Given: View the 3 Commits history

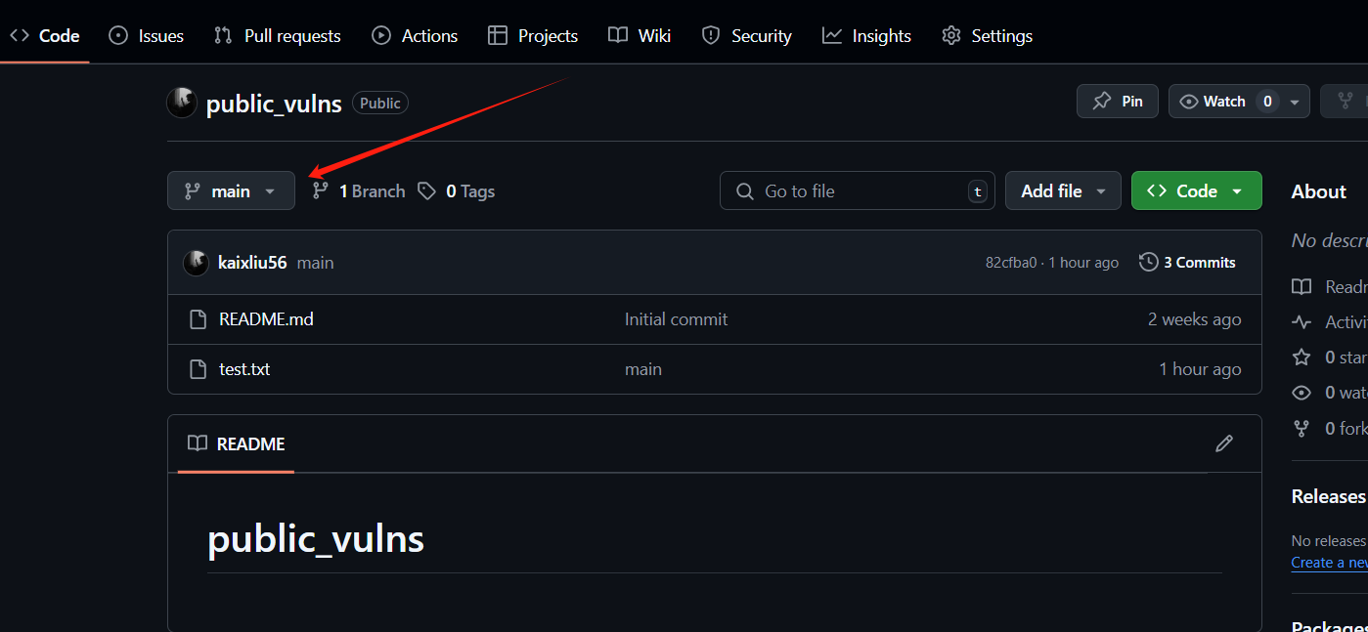Looking at the screenshot, I should (1187, 263).
